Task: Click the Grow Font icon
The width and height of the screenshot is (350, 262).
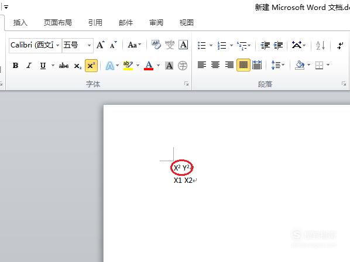Action: click(101, 45)
